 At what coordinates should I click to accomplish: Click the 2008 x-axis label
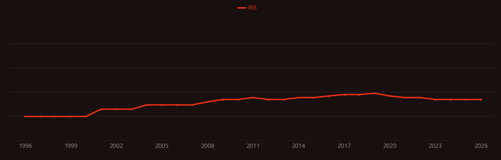[x=208, y=146]
